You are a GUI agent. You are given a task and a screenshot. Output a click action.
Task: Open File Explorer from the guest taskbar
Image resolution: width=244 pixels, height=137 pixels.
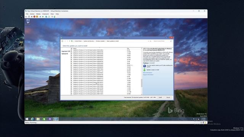point(38,119)
